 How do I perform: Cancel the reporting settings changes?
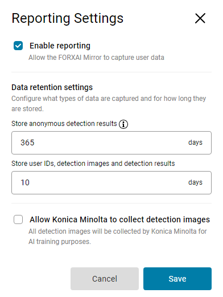point(105,279)
